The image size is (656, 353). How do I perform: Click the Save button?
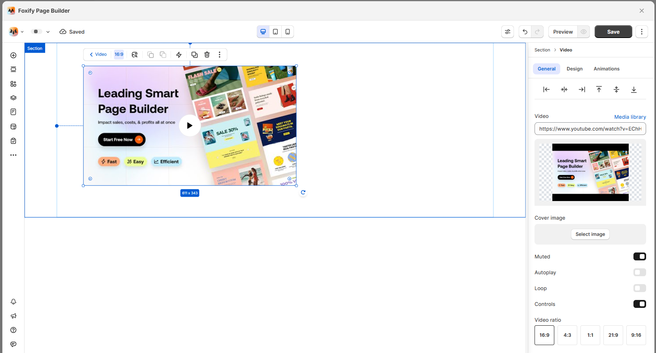pos(613,32)
